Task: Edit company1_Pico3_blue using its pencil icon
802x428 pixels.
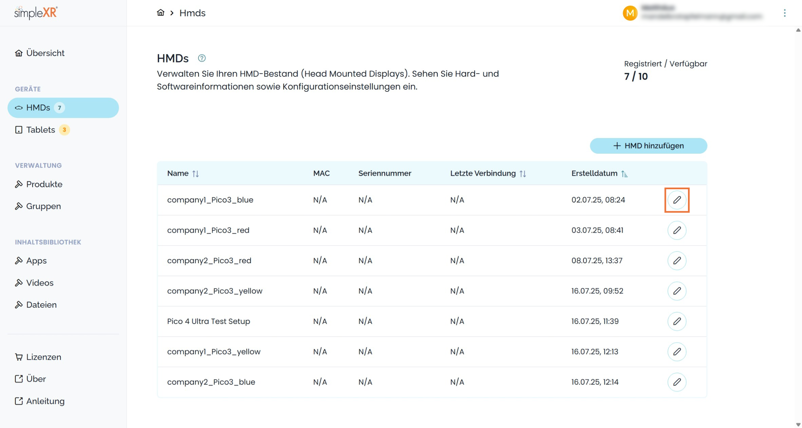Action: click(x=676, y=200)
